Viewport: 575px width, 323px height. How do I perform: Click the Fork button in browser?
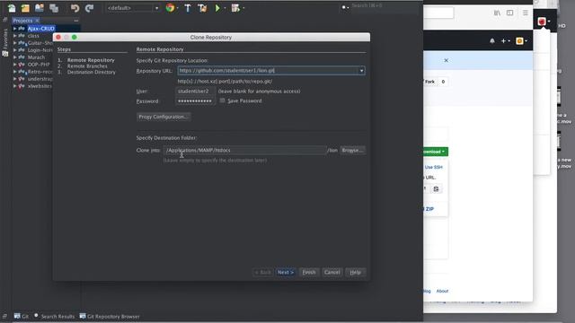pos(429,82)
